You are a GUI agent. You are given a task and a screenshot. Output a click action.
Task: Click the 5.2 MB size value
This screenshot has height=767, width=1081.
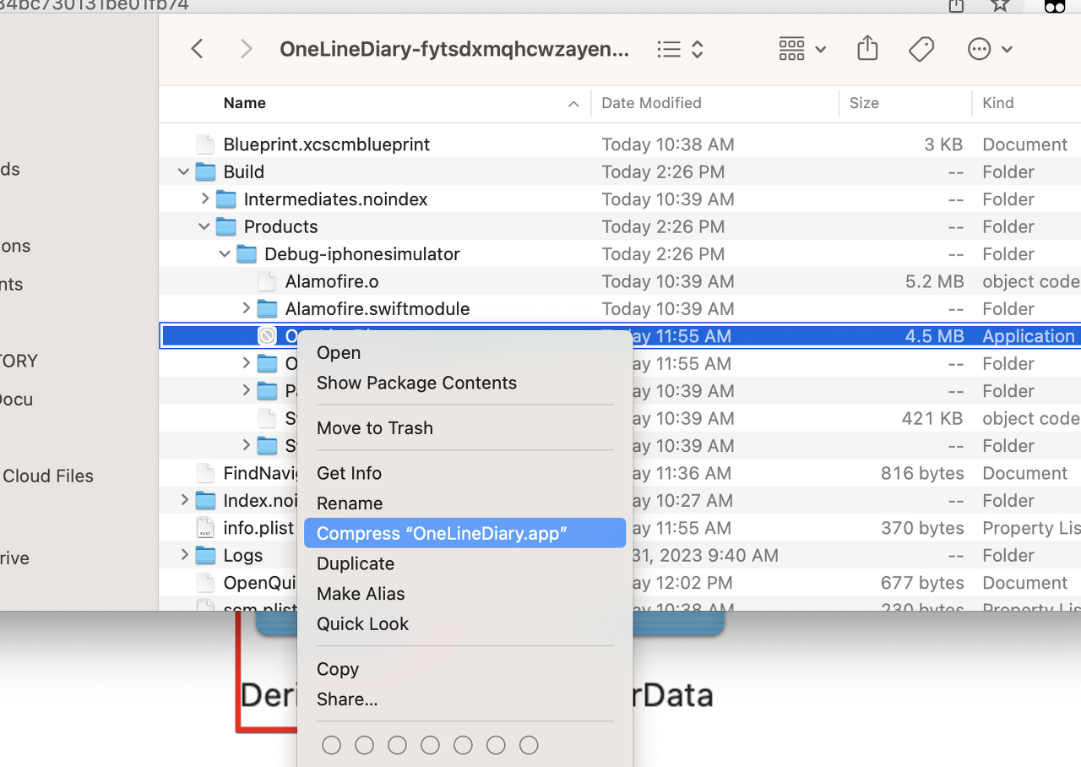(934, 281)
